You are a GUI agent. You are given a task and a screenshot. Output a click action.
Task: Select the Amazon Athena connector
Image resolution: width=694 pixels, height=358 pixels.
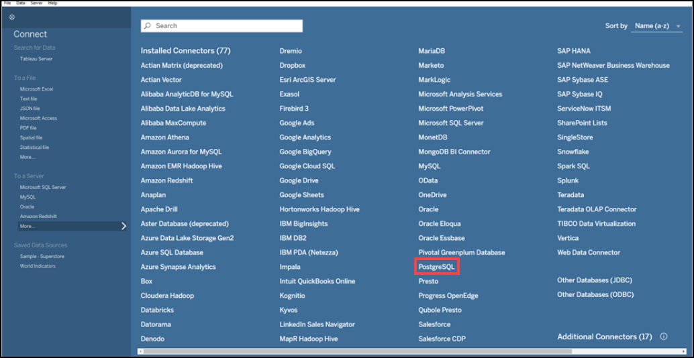pos(165,137)
